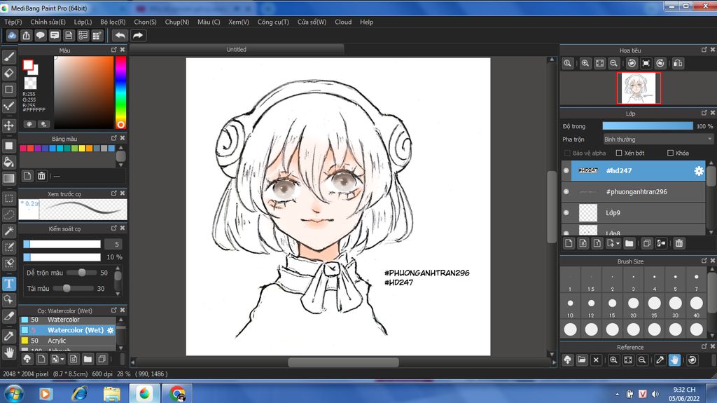The image size is (717, 403).
Task: Click the rainbow hue strip
Action: 120,92
